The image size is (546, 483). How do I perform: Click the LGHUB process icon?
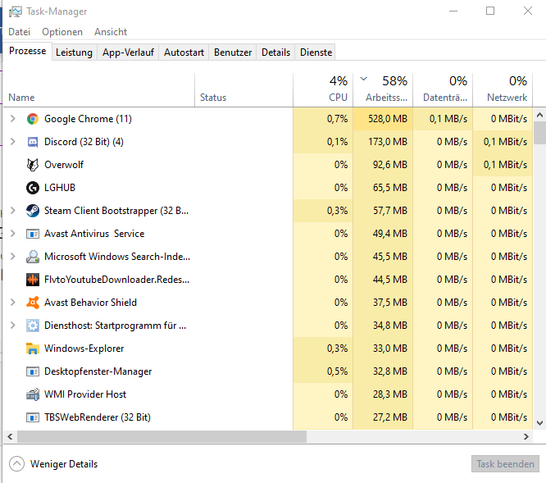point(33,188)
